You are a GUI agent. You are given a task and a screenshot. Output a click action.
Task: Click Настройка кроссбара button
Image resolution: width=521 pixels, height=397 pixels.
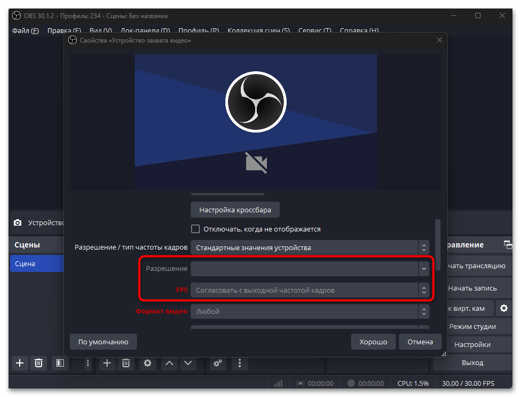coord(235,210)
